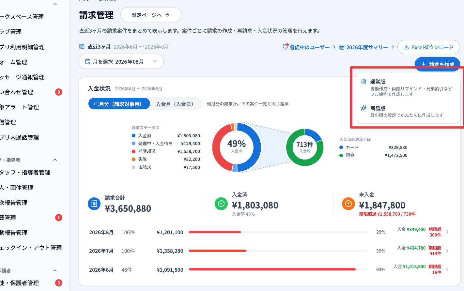Click the light-blue 処理中・入金待ち legend dot

(x=133, y=144)
